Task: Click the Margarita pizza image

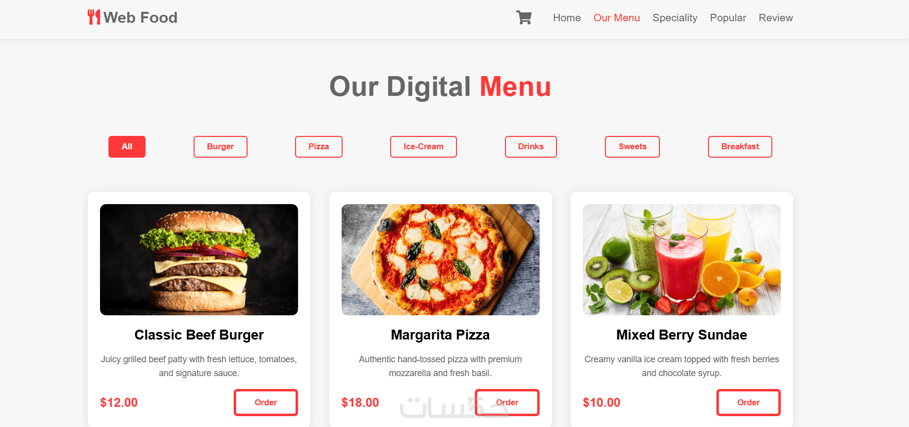Action: (441, 259)
